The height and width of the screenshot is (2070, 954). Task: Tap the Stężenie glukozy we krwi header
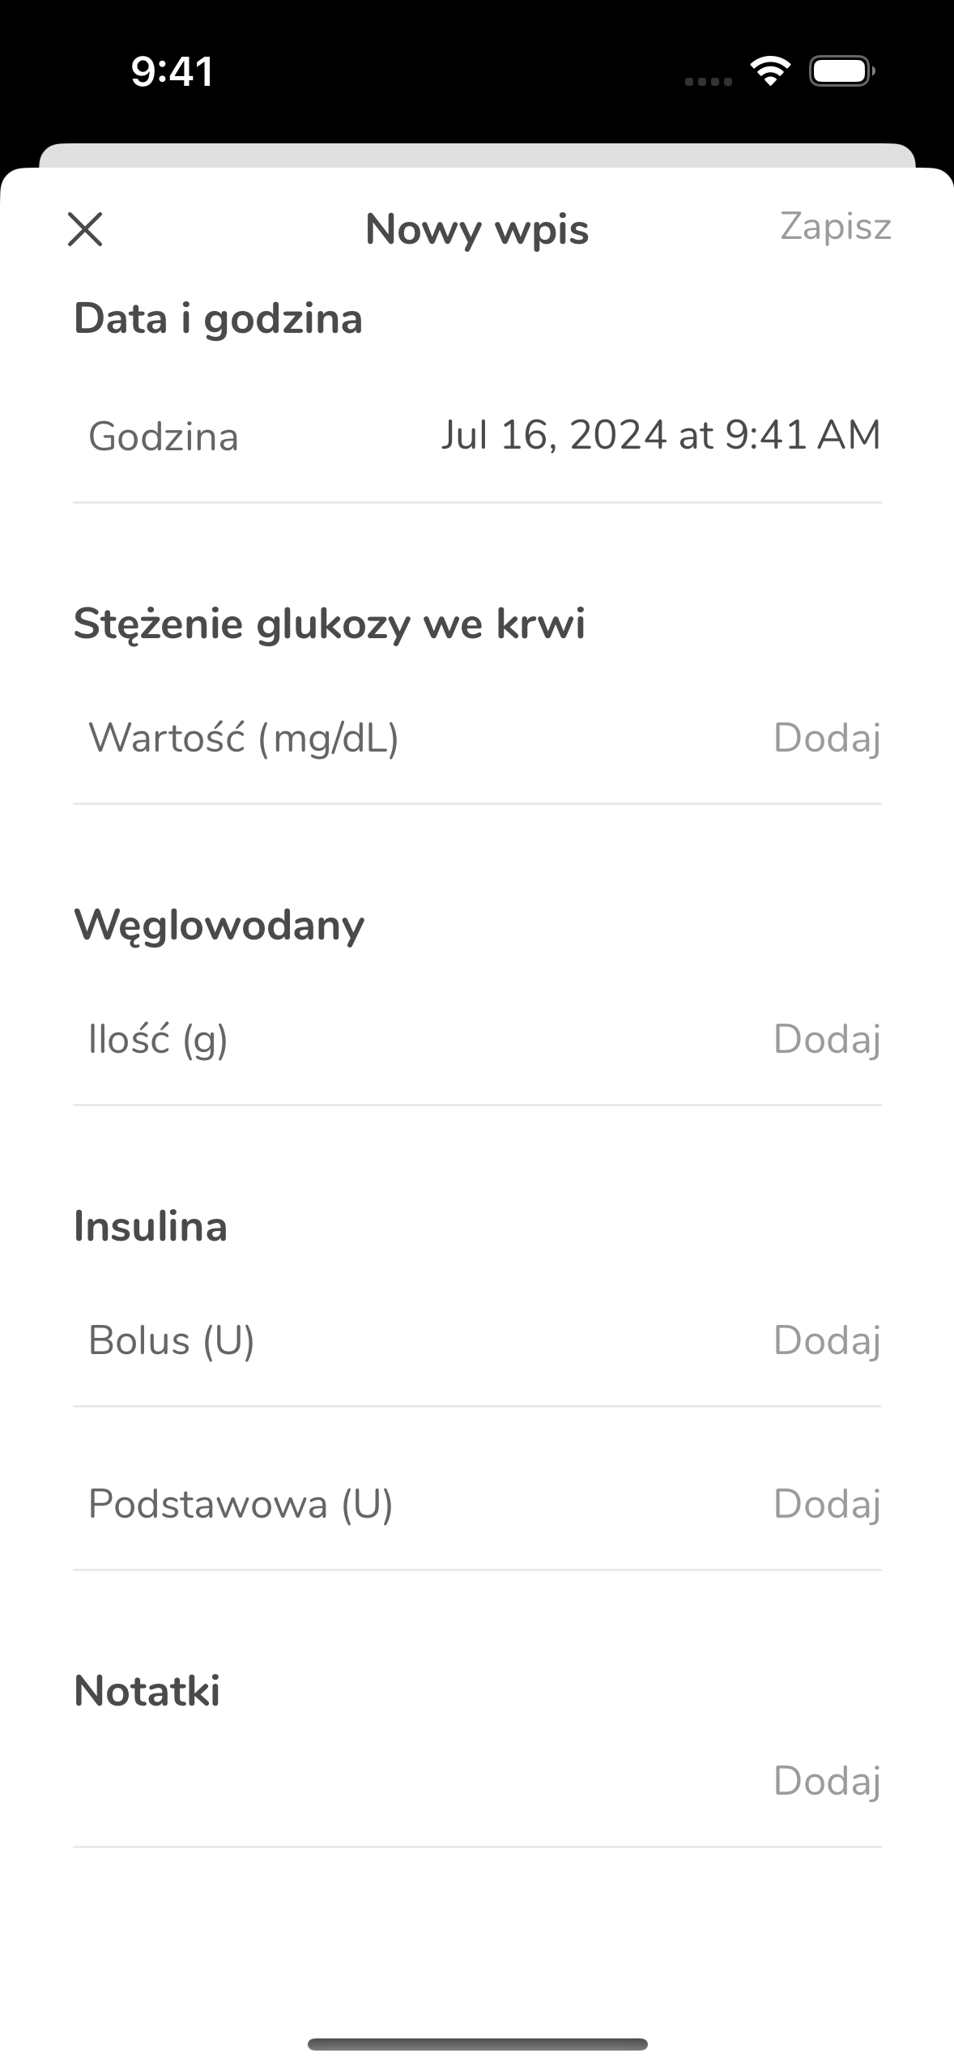point(330,624)
